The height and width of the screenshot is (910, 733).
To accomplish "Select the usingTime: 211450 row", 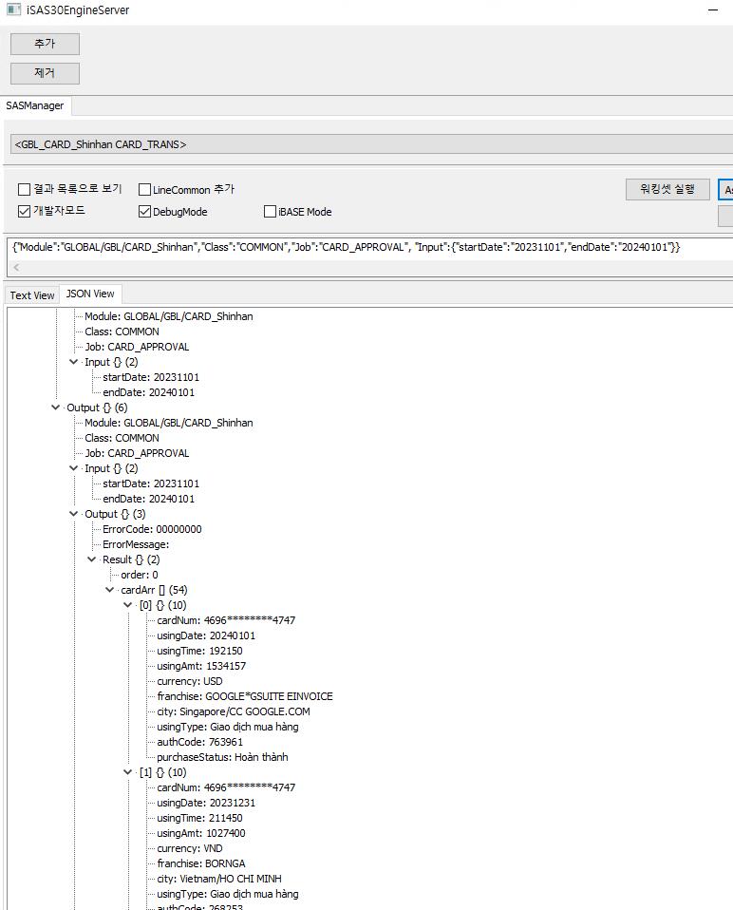I will click(x=199, y=818).
